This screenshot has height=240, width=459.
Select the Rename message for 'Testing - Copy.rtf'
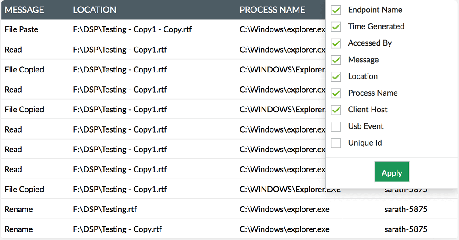[19, 229]
